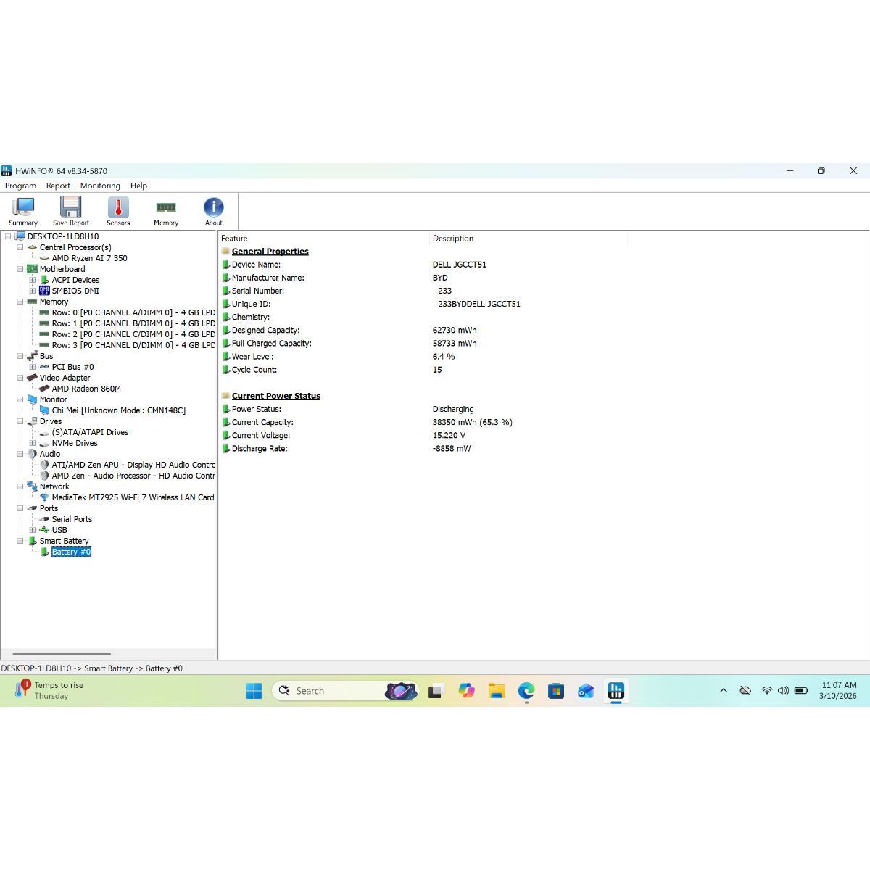Open the About info icon
The height and width of the screenshot is (870, 870).
[213, 211]
